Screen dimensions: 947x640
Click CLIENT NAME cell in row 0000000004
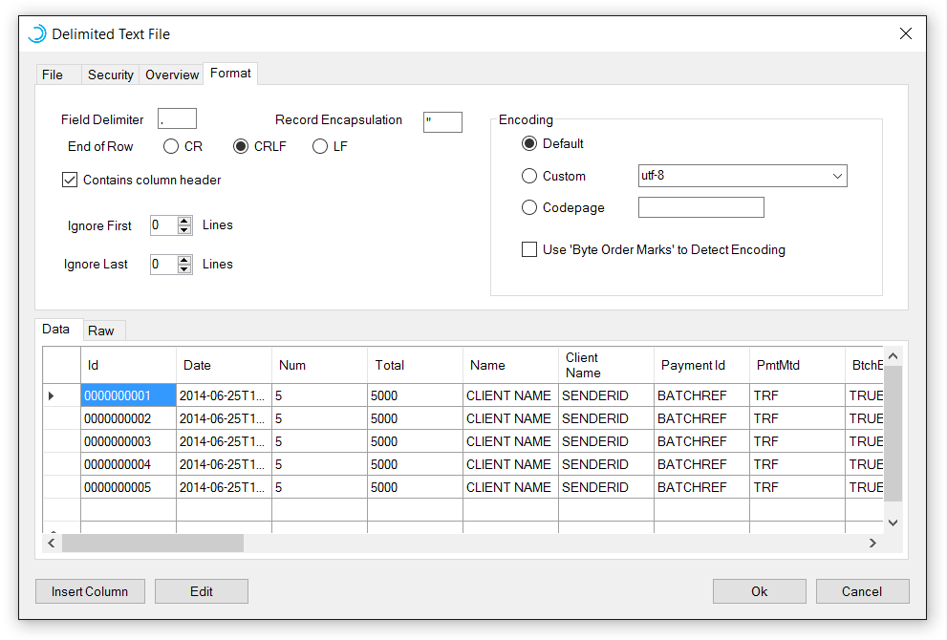[510, 464]
